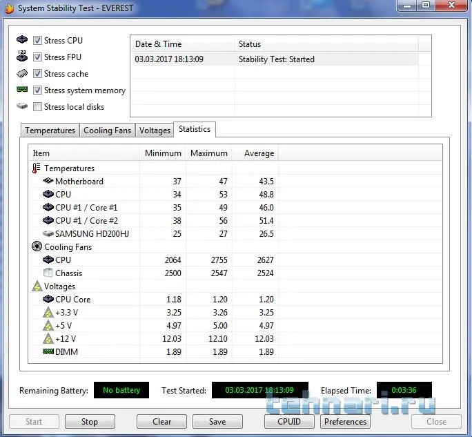Viewport: 472px width, 437px height.
Task: Click the memory icon of DIMM row
Action: [x=48, y=351]
